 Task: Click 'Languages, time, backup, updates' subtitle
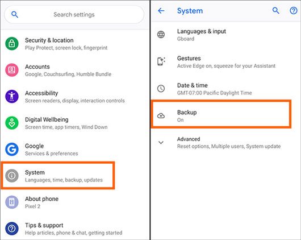(64, 180)
